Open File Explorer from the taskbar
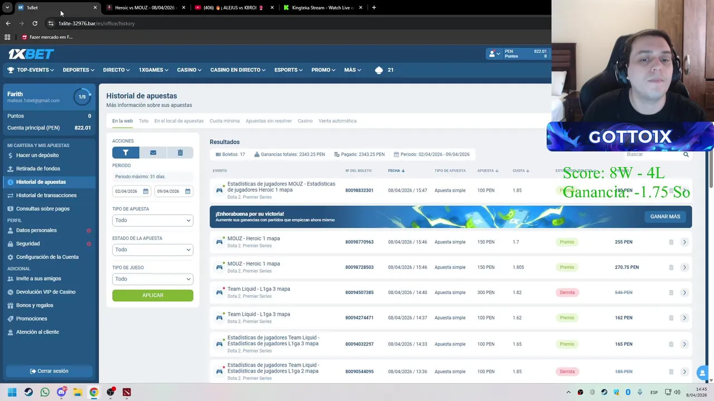714x401 pixels. 78,392
